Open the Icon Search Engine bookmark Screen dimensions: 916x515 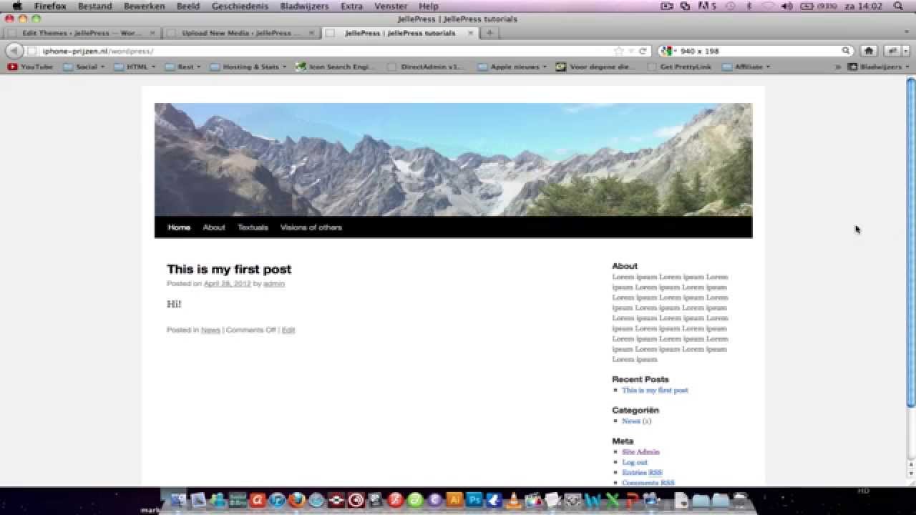(x=336, y=67)
